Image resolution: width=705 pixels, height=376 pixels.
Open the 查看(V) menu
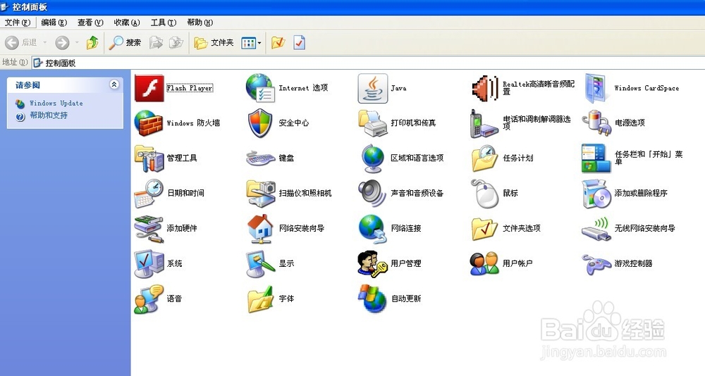point(90,23)
